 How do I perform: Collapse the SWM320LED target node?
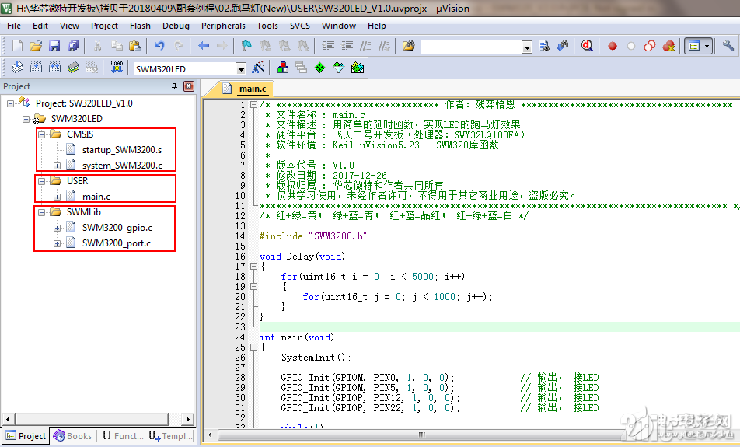[x=26, y=119]
